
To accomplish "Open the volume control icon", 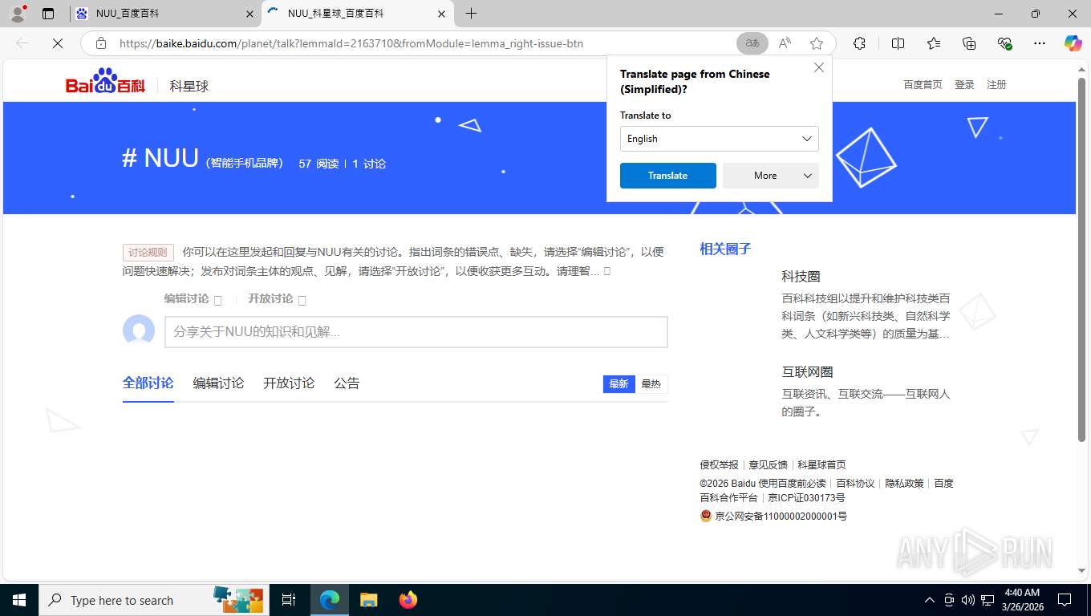I will pos(967,600).
